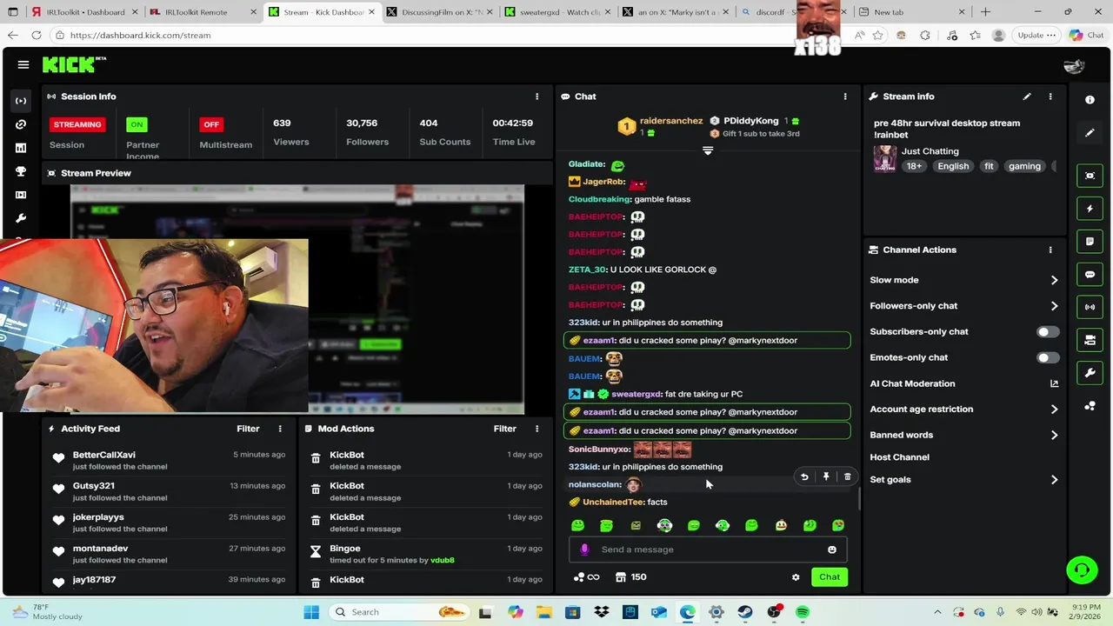Click the purple microphone icon in message box
The height and width of the screenshot is (626, 1113).
pos(584,549)
